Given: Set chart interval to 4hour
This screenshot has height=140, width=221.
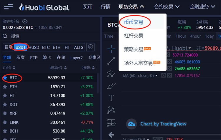Looking at the screenshot, I should (195, 36).
